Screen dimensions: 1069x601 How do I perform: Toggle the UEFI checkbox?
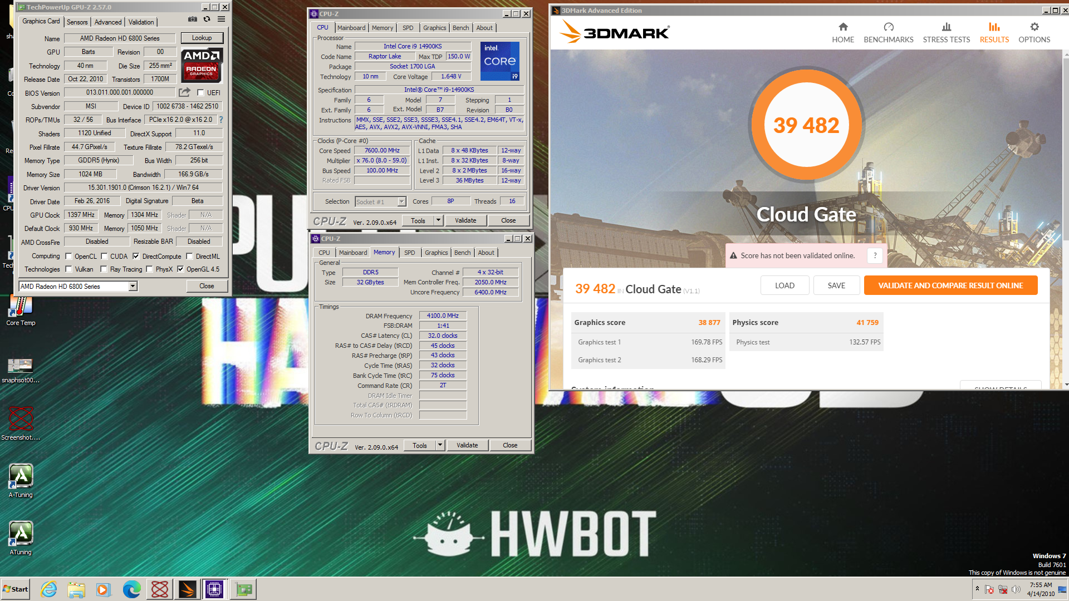[201, 92]
